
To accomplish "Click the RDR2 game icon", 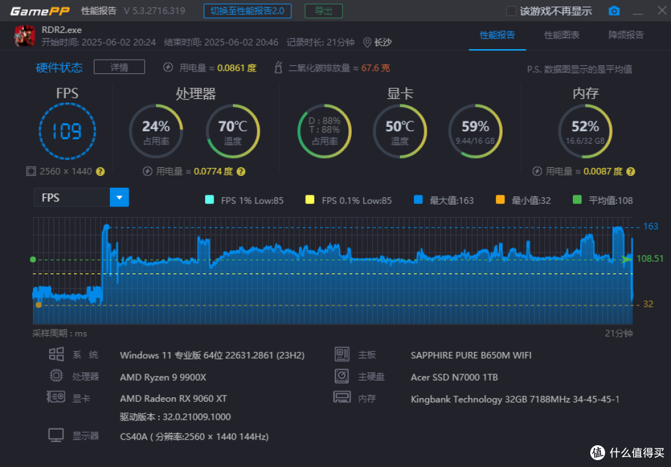I will (x=24, y=36).
